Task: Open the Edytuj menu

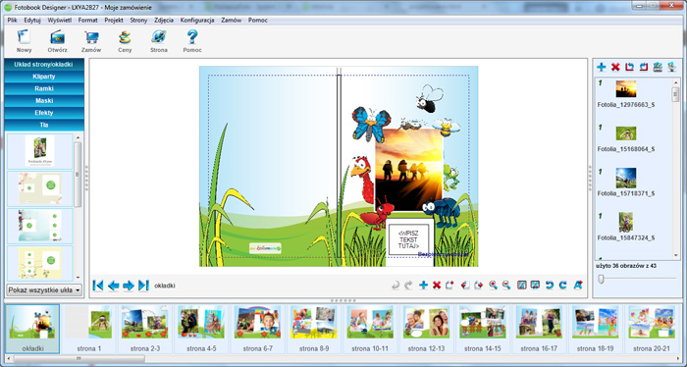Action: click(32, 21)
